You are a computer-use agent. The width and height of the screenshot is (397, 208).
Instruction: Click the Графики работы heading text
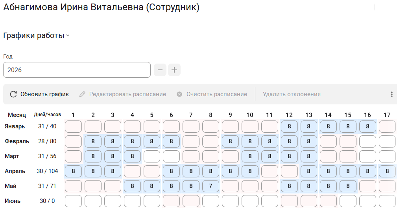pyautogui.click(x=33, y=36)
